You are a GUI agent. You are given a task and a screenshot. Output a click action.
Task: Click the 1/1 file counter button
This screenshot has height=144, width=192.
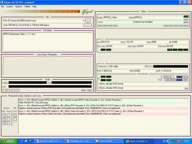88,25
